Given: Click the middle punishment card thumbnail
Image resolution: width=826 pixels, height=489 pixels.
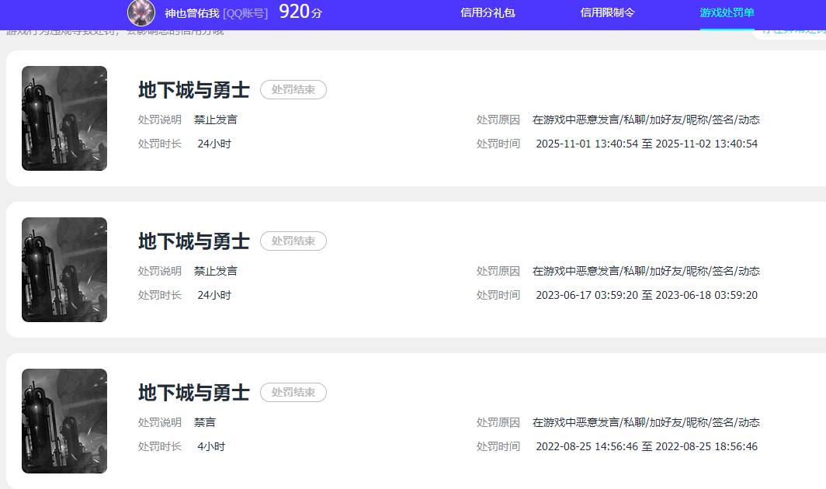Looking at the screenshot, I should (64, 269).
